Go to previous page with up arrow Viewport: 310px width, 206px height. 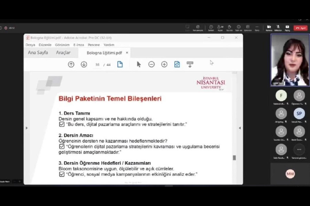tap(71, 64)
